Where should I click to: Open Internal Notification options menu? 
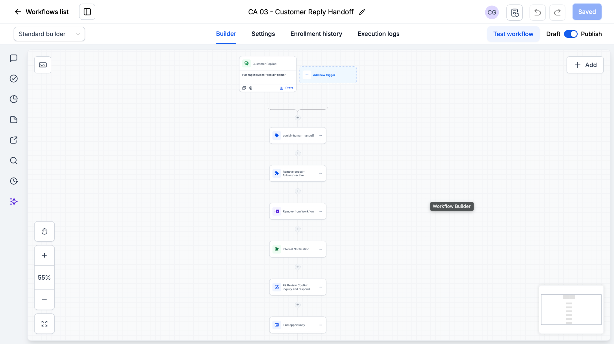click(x=320, y=249)
